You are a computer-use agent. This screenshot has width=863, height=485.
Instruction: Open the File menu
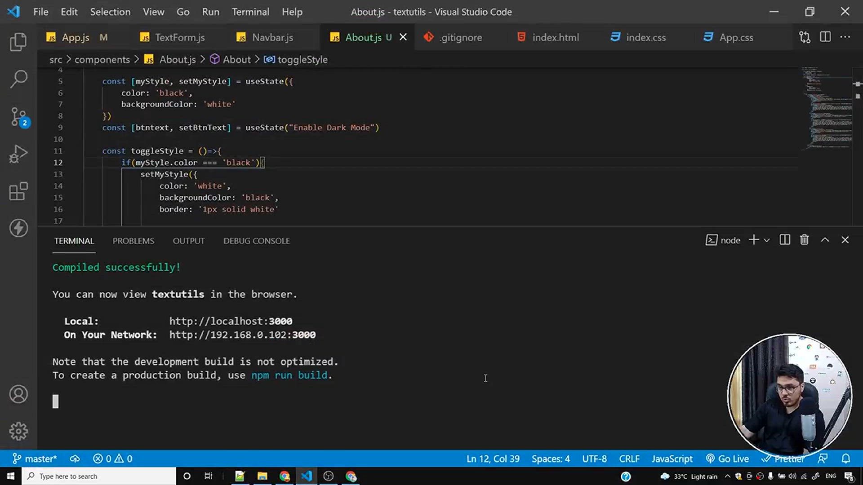(x=41, y=12)
